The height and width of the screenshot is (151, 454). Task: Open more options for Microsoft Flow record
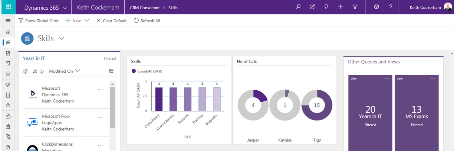pos(100,118)
